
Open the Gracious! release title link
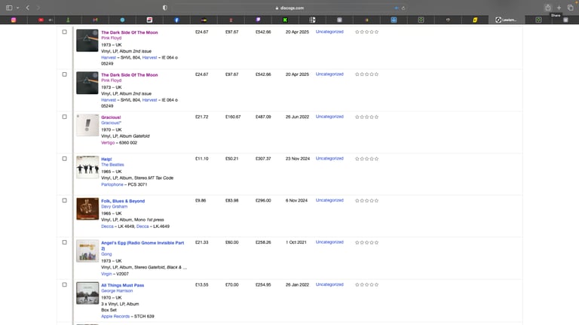coord(111,117)
